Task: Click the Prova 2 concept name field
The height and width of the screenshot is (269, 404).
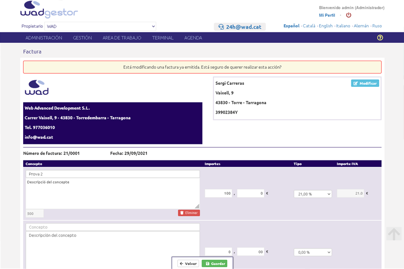Action: 113,174
